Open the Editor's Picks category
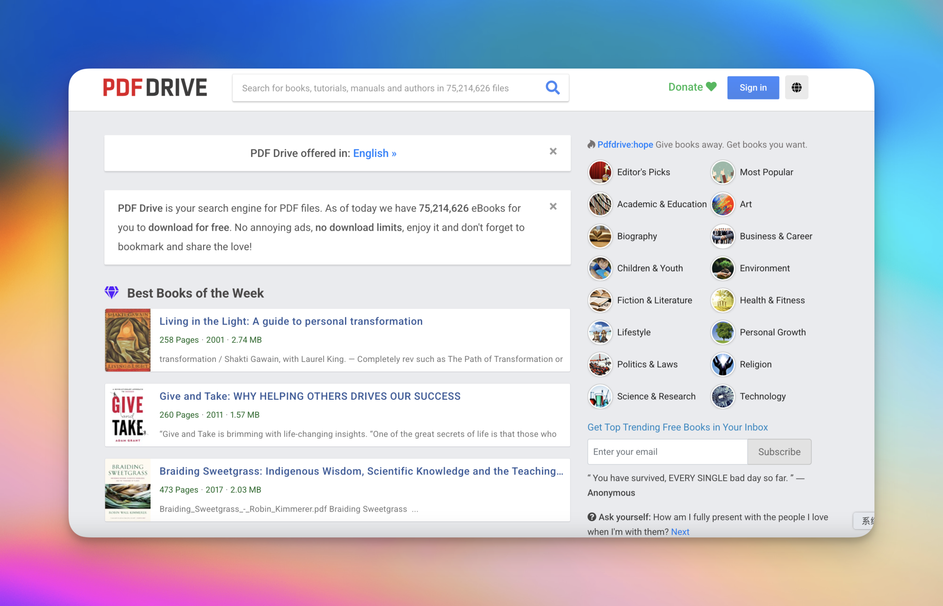This screenshot has width=943, height=606. coord(600,172)
